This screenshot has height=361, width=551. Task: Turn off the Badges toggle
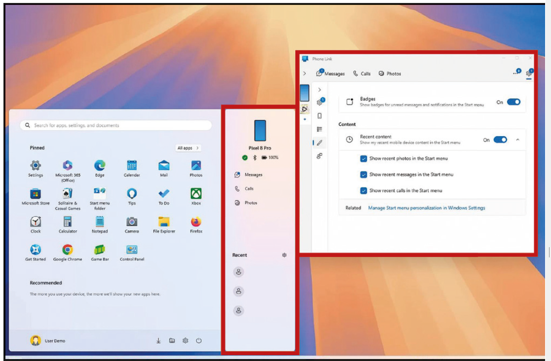tap(514, 102)
